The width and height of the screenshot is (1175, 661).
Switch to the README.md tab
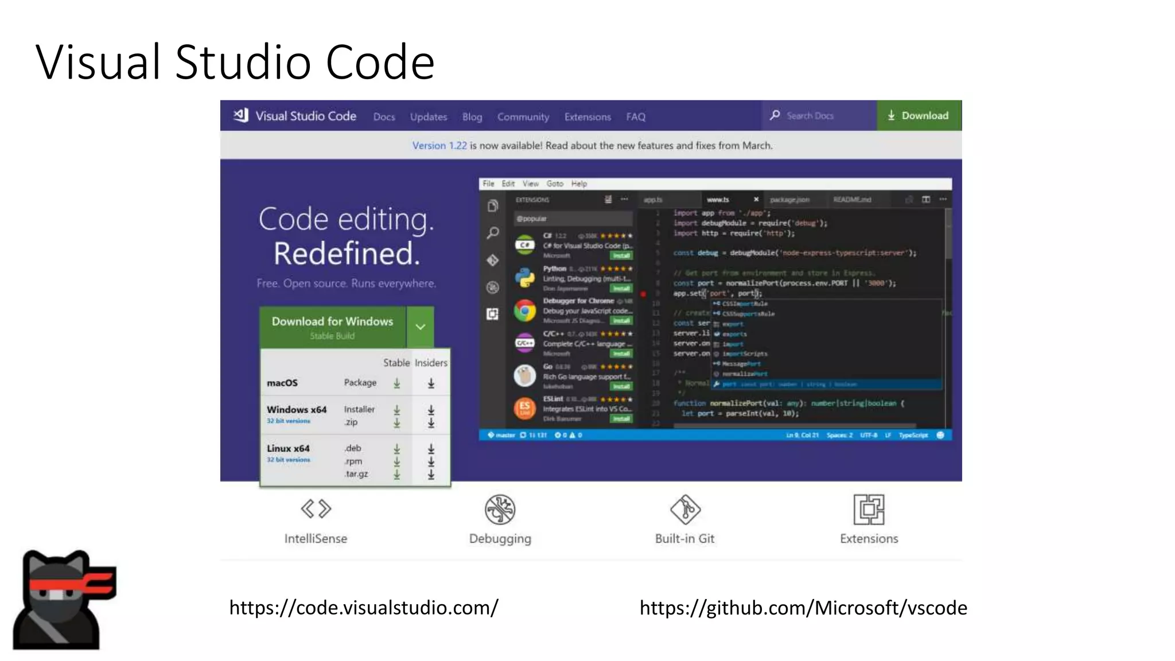click(852, 200)
